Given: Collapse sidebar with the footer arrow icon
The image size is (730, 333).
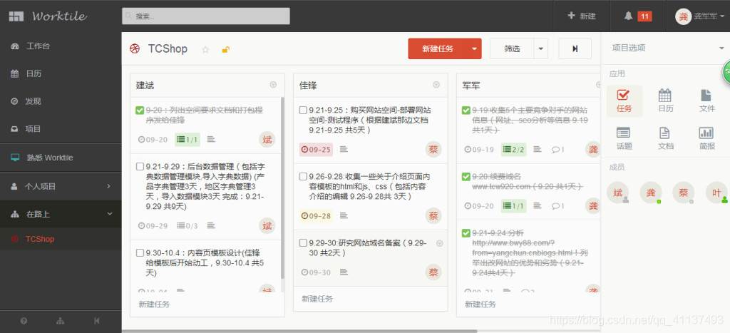Looking at the screenshot, I should click(x=96, y=320).
